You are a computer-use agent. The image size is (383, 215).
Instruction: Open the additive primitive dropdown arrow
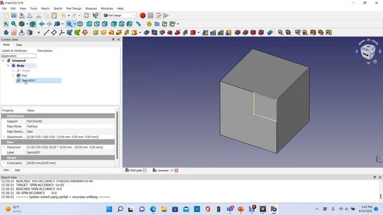point(139,32)
